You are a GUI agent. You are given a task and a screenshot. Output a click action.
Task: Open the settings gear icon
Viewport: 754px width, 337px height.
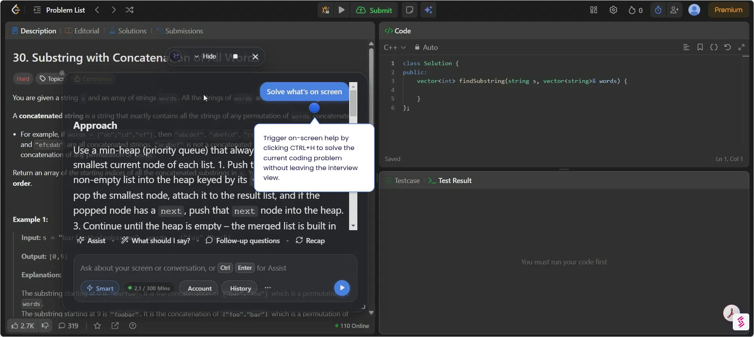(613, 10)
